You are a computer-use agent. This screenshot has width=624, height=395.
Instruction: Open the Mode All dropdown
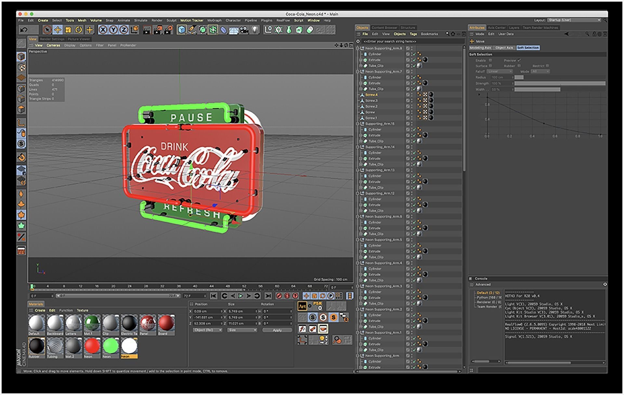pos(540,72)
